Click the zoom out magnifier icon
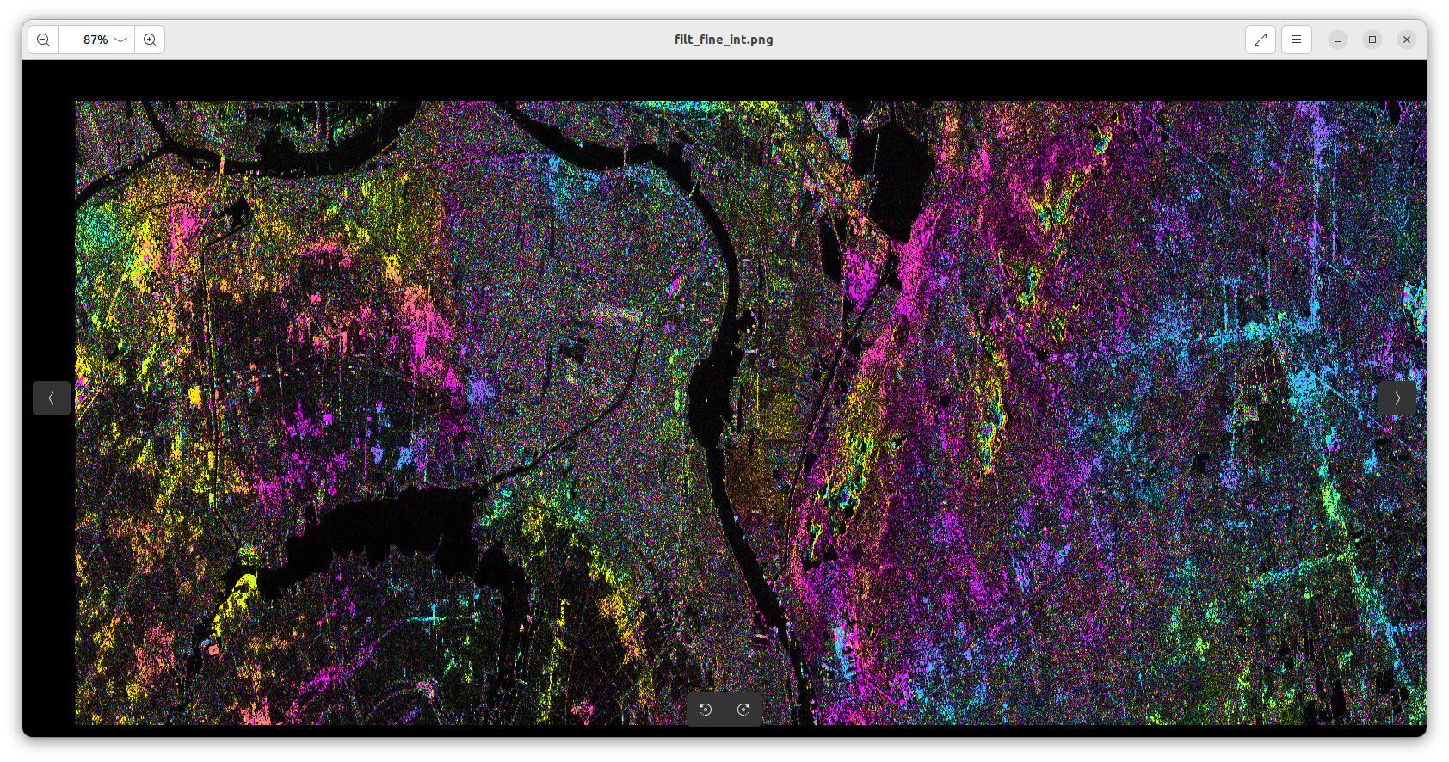Viewport: 1449px width, 762px height. point(43,40)
